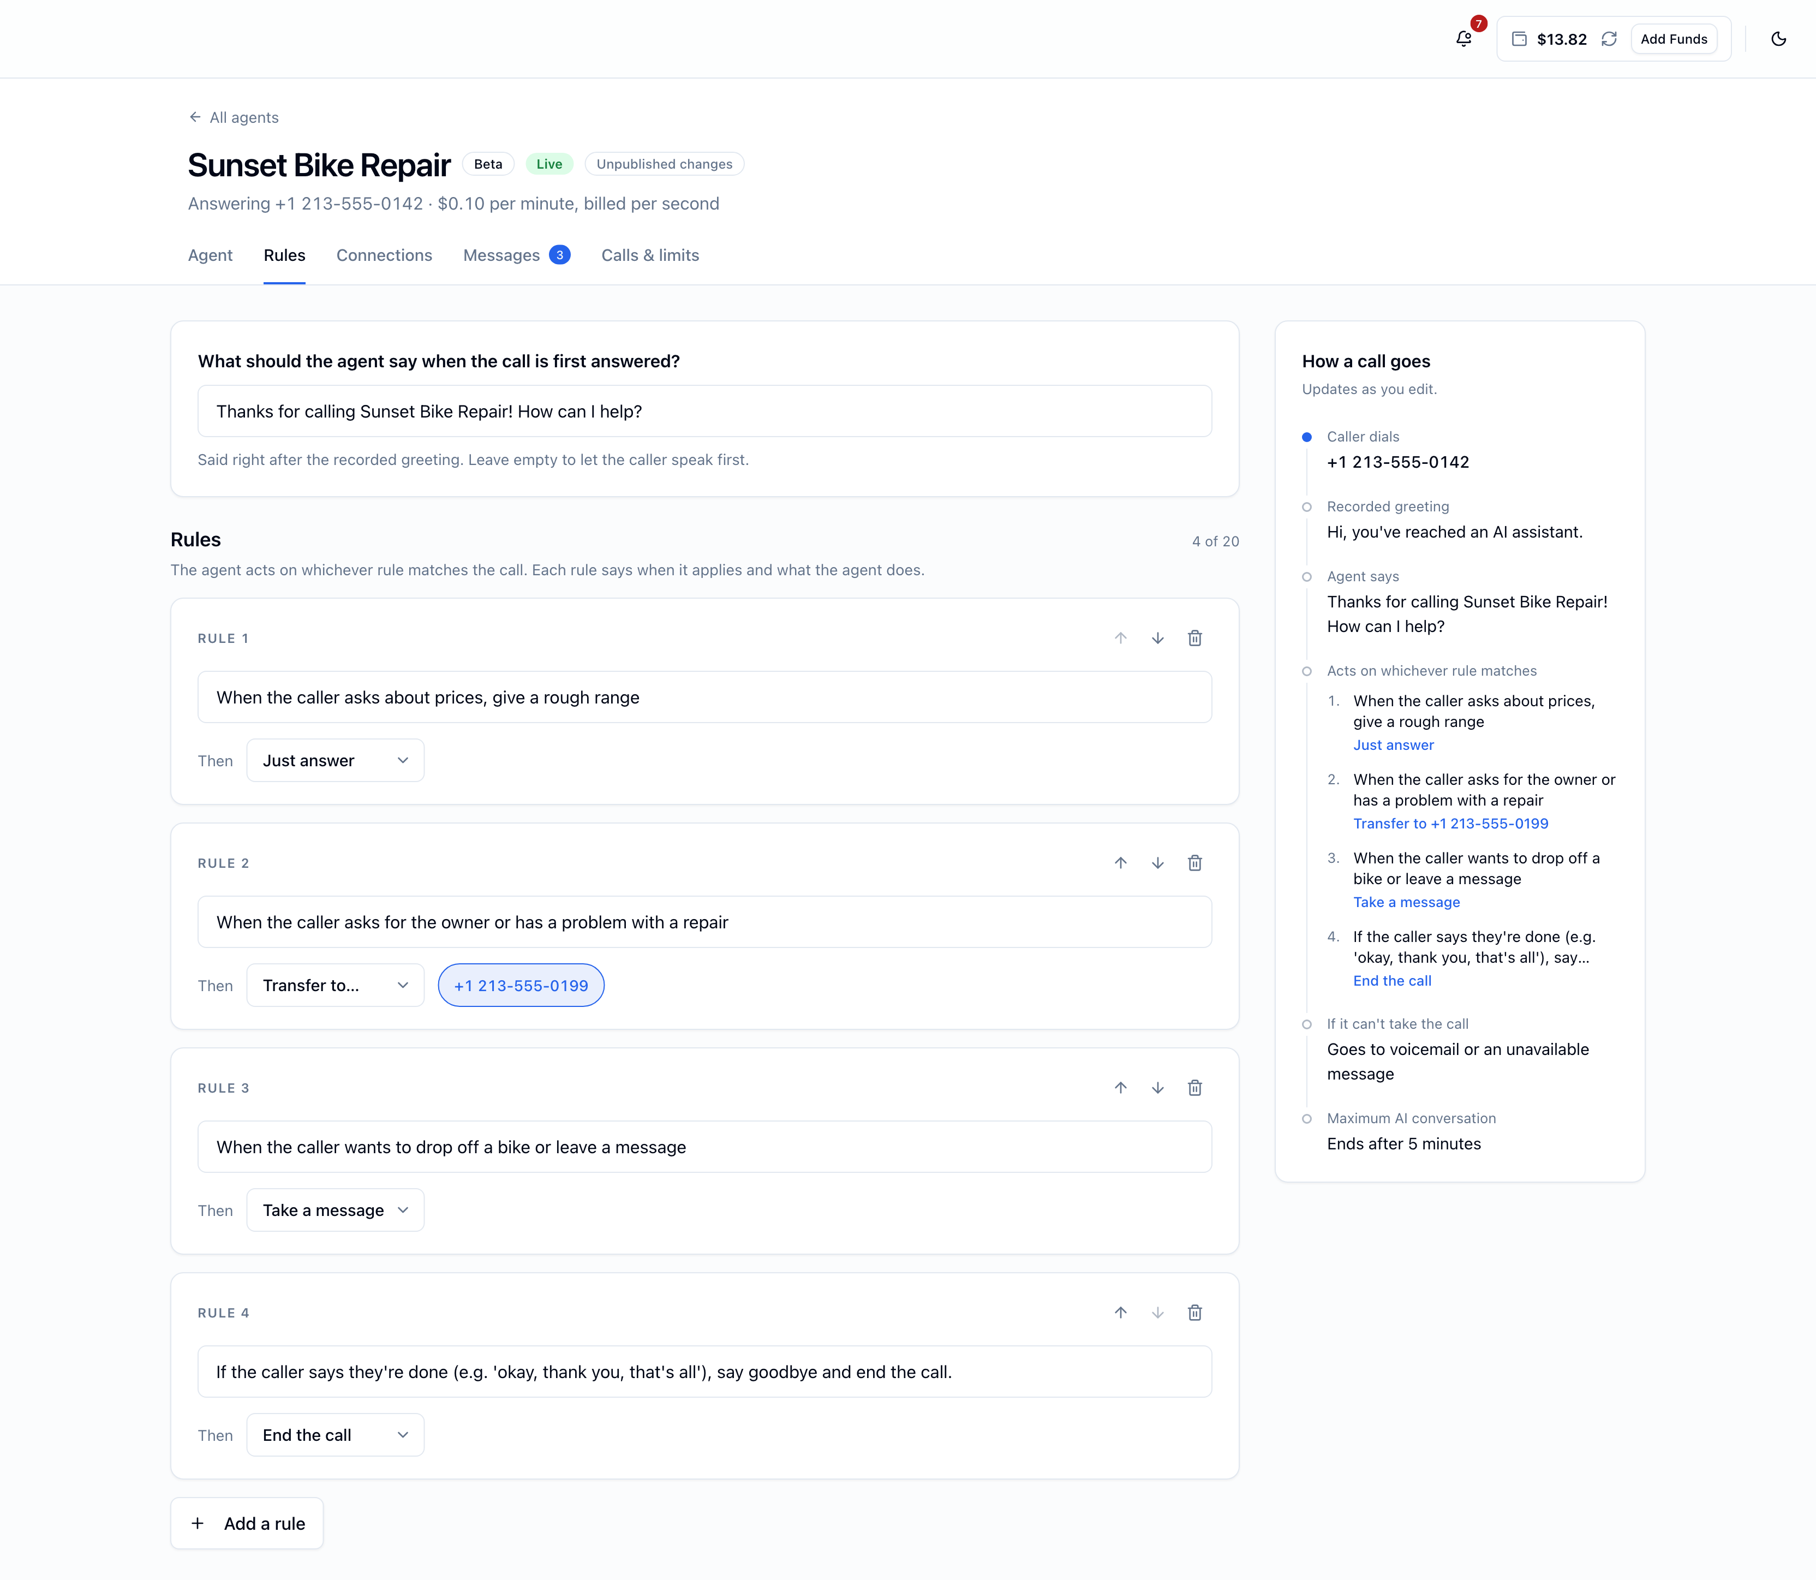Move Rule 4 up

coord(1120,1313)
